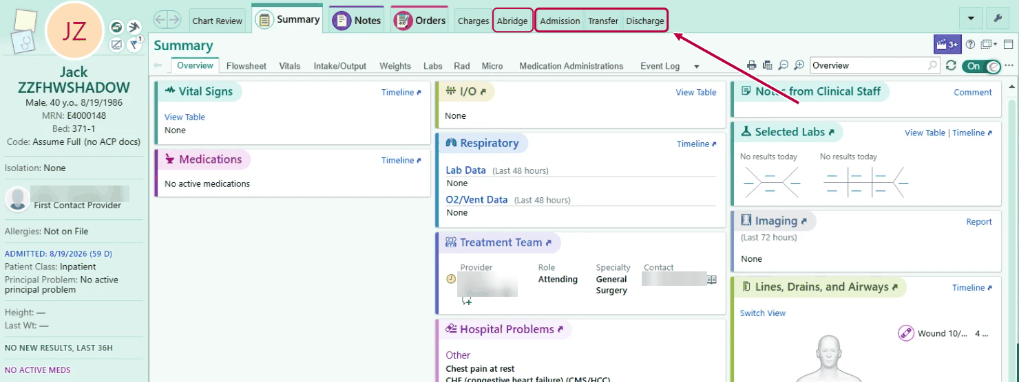Open the yellow sticky note icon
This screenshot has width=1019, height=382.
pos(25,21)
